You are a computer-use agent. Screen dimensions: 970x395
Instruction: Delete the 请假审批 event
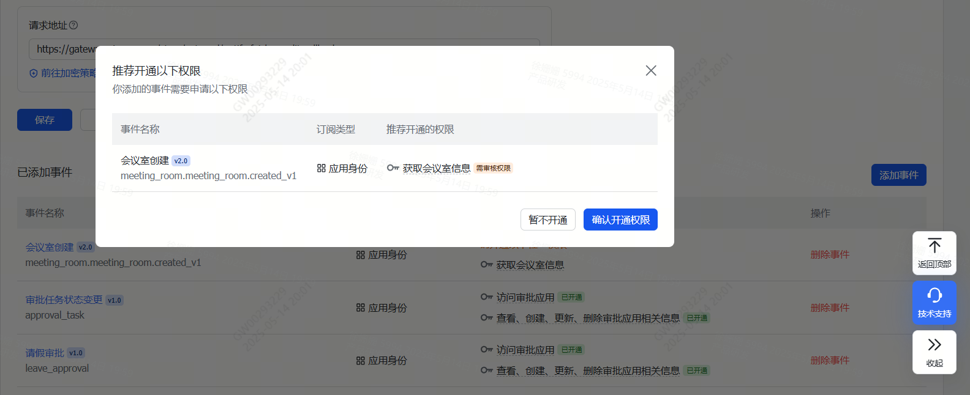pos(830,360)
